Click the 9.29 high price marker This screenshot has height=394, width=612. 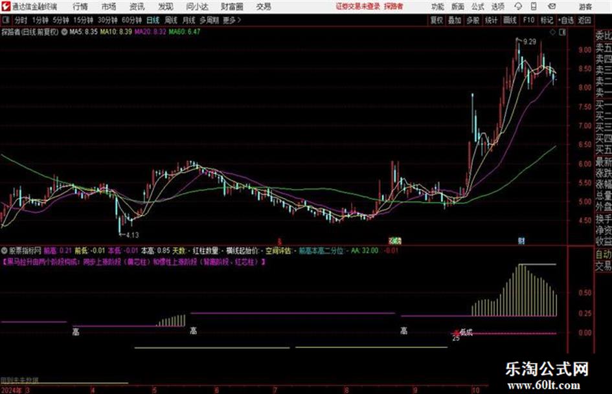[530, 42]
